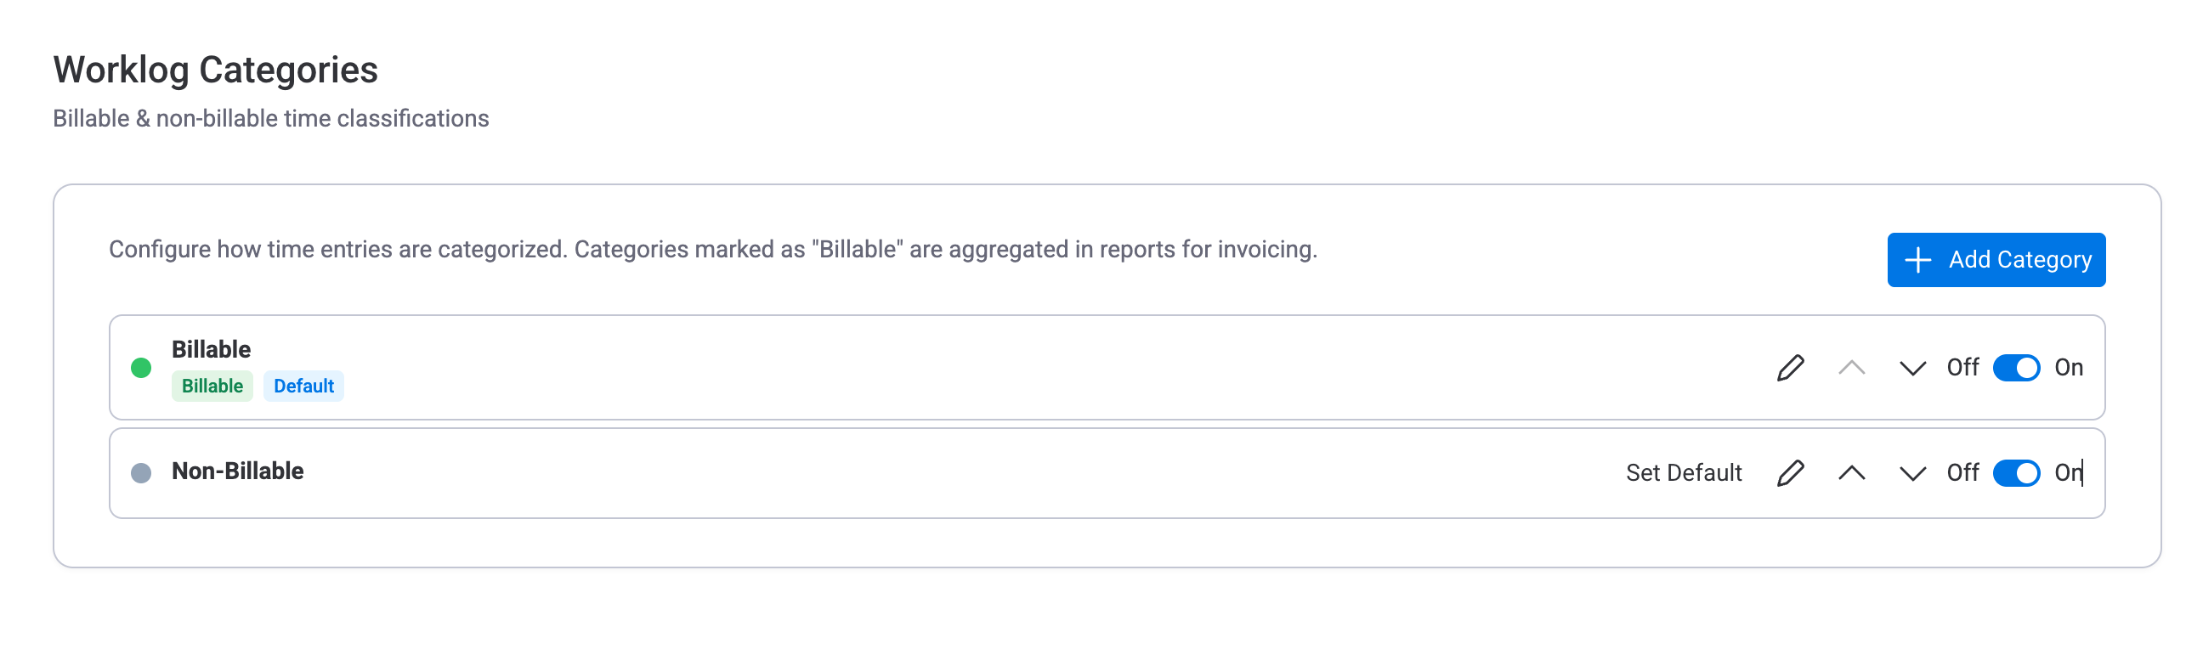Click the Off label on Non-Billable row
The width and height of the screenshot is (2203, 666).
(x=1962, y=472)
